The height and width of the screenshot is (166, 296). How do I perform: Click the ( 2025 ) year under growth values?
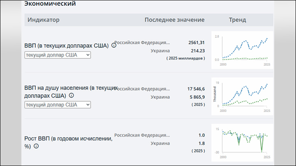pos(198,151)
